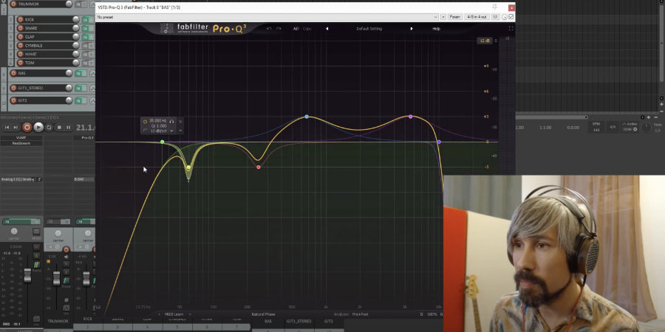The image size is (665, 332).
Task: Click the BPM tempo field
Action: click(x=596, y=128)
